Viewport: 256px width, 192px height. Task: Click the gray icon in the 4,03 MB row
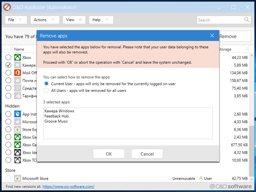18,122
